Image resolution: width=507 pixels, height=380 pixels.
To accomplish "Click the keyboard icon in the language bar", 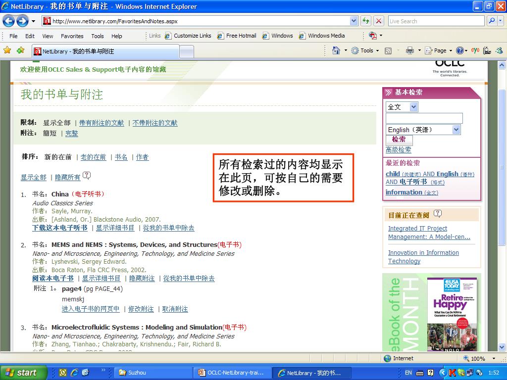I will [420, 373].
